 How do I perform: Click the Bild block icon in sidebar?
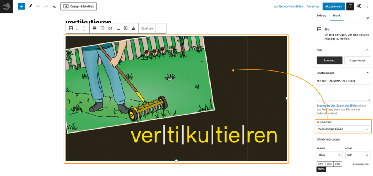[319, 29]
